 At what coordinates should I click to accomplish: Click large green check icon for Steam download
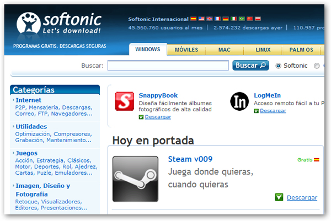click(279, 197)
